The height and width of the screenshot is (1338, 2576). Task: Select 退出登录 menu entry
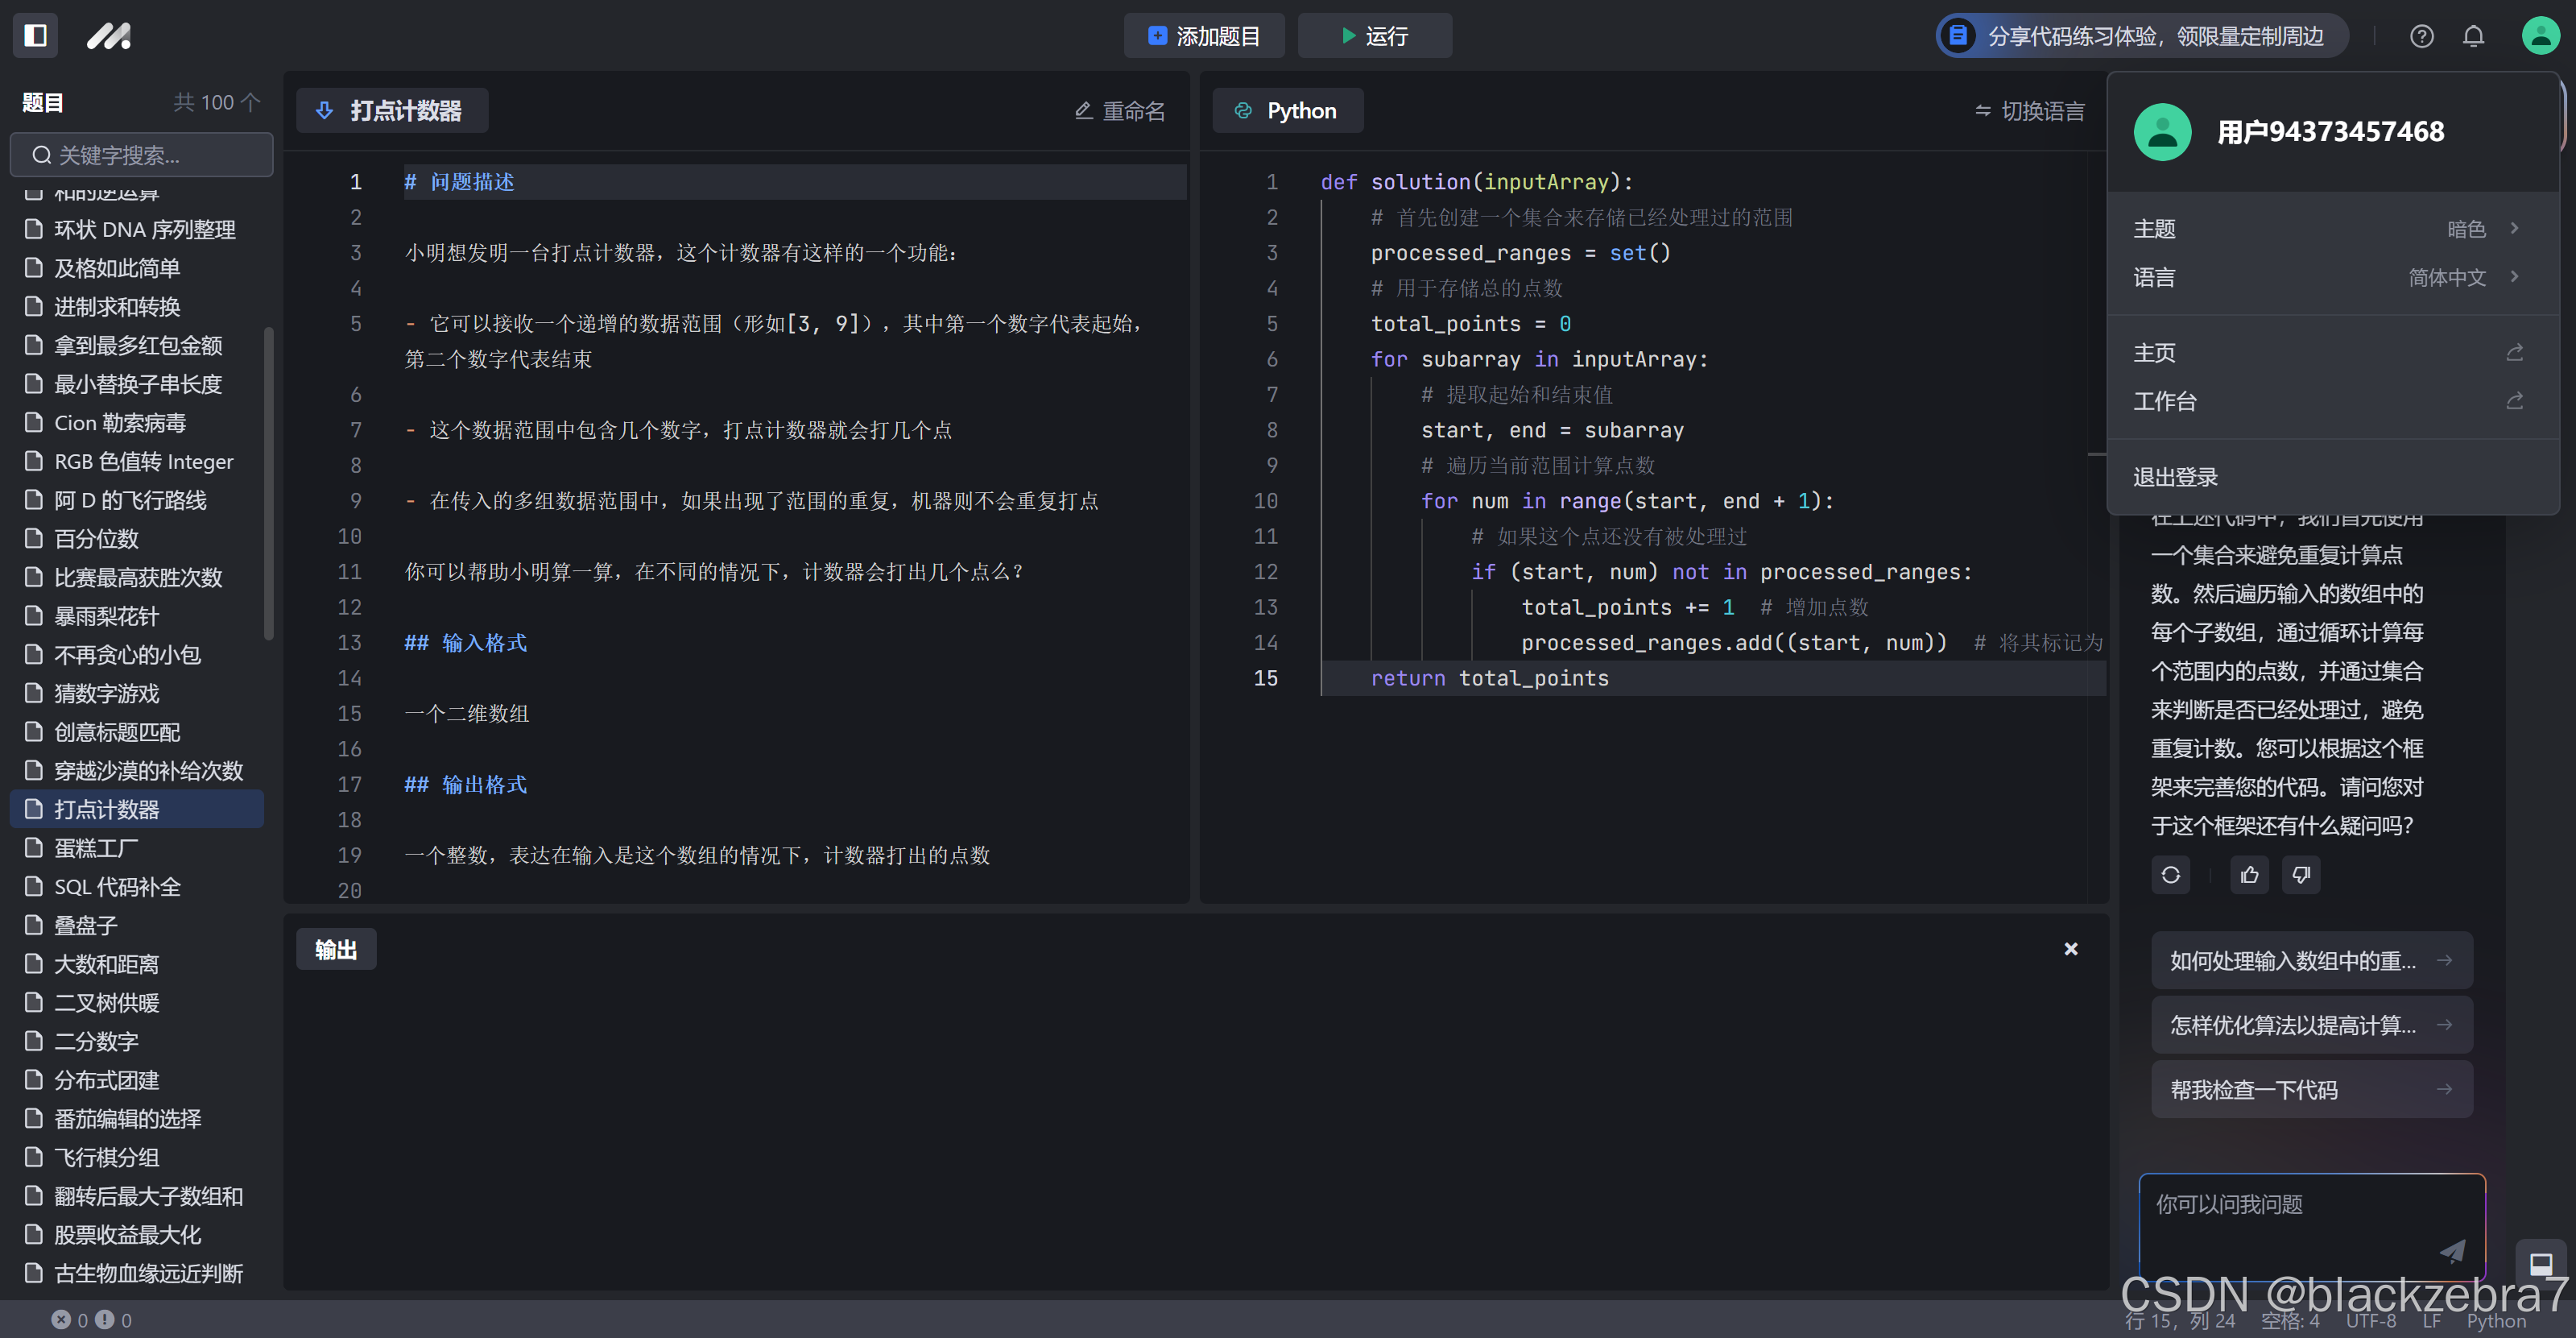pyautogui.click(x=2176, y=477)
